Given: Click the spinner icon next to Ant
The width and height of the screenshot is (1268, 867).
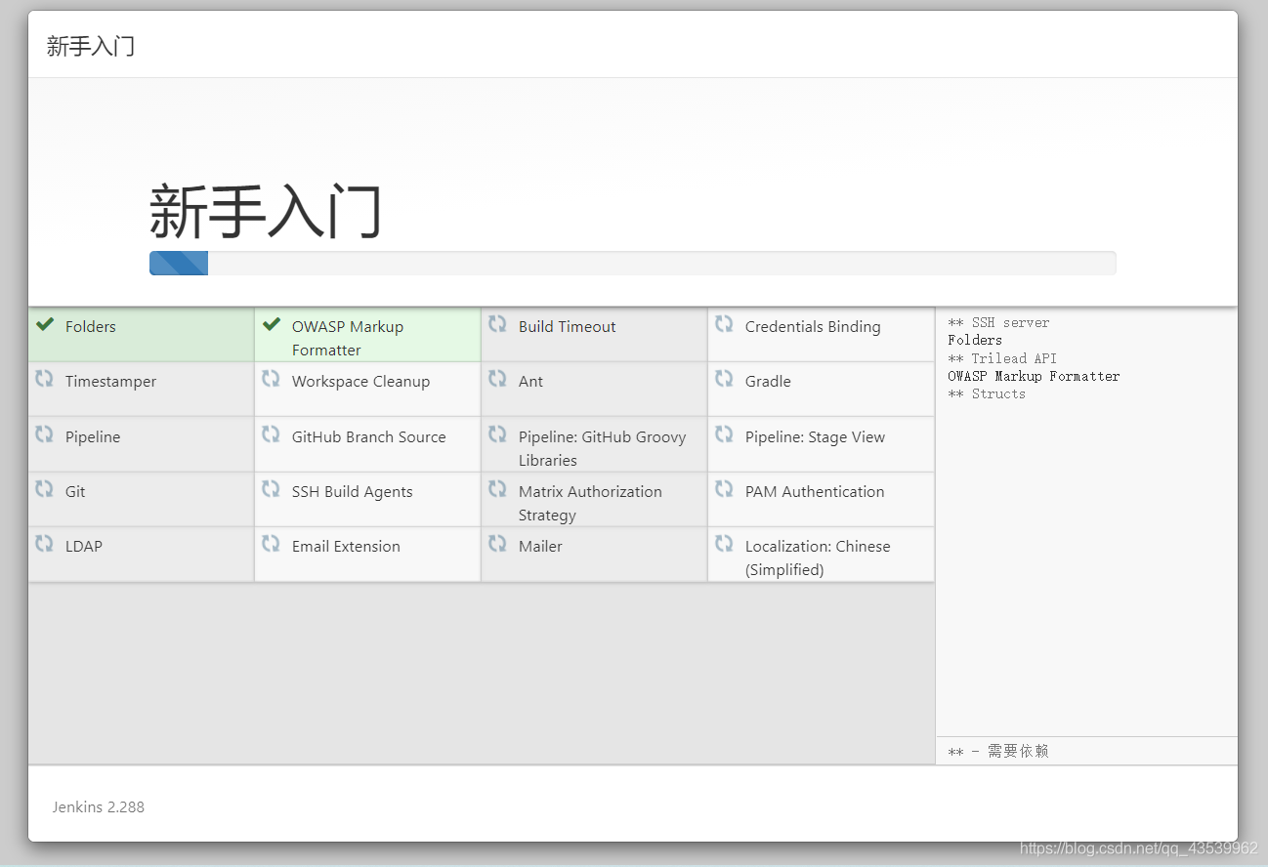Looking at the screenshot, I should [x=497, y=379].
